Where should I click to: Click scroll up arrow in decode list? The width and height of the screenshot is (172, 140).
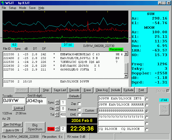click(x=126, y=54)
